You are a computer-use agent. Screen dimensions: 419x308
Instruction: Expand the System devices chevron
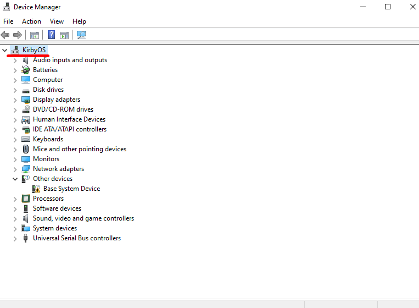tap(15, 229)
